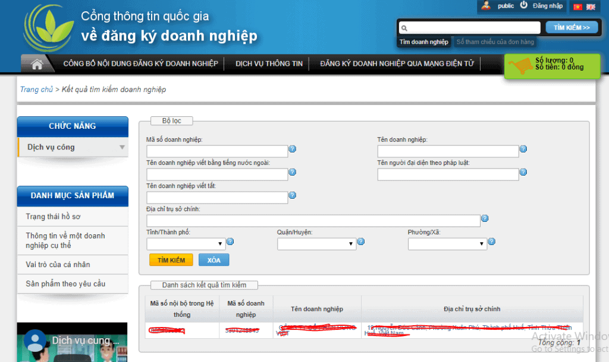Open help icon for Phường/Xã

491,242
